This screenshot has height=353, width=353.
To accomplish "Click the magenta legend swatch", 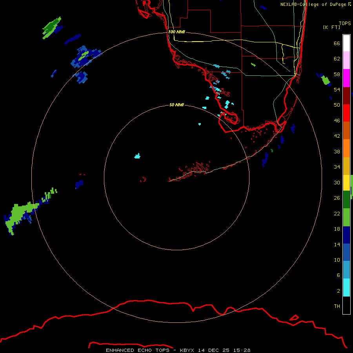I will click(346, 78).
